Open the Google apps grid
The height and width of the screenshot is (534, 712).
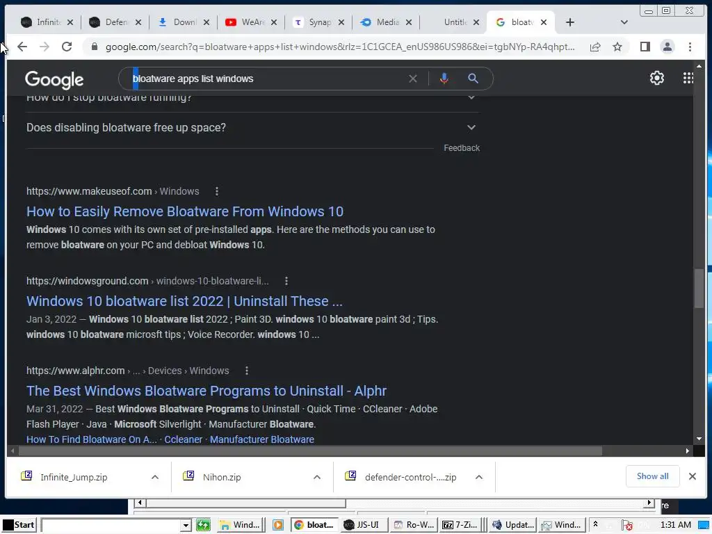pyautogui.click(x=688, y=78)
